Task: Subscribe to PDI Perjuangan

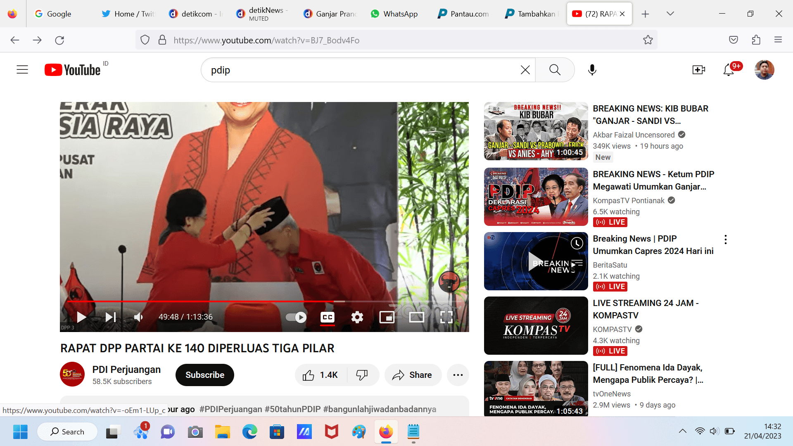Action: click(x=205, y=375)
